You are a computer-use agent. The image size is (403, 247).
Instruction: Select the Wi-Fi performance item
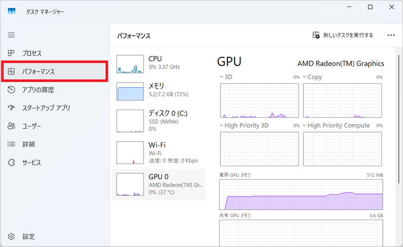click(x=158, y=152)
